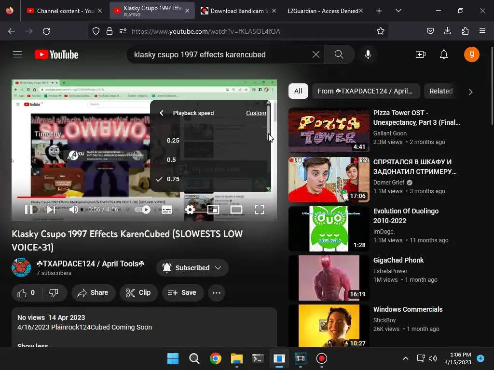494x370 pixels.
Task: Show more filter chips with right arrow
Action: coord(470,92)
